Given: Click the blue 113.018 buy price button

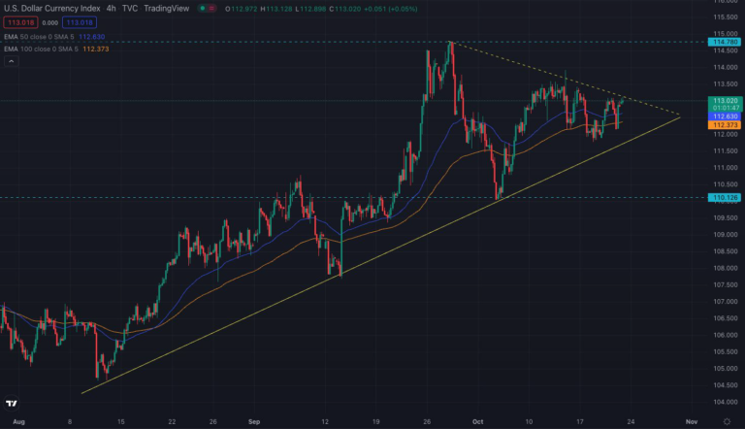Looking at the screenshot, I should 80,22.
